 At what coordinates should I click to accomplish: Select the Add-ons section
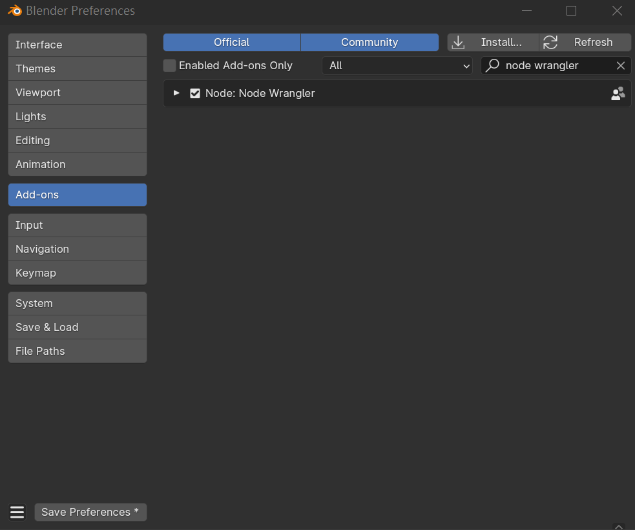tap(78, 195)
